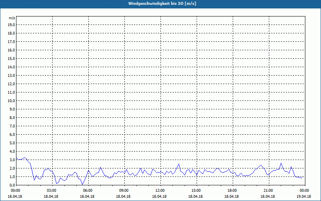The height and width of the screenshot is (201, 321).
Task: Click the 09:00 time label
Action: coord(124,191)
